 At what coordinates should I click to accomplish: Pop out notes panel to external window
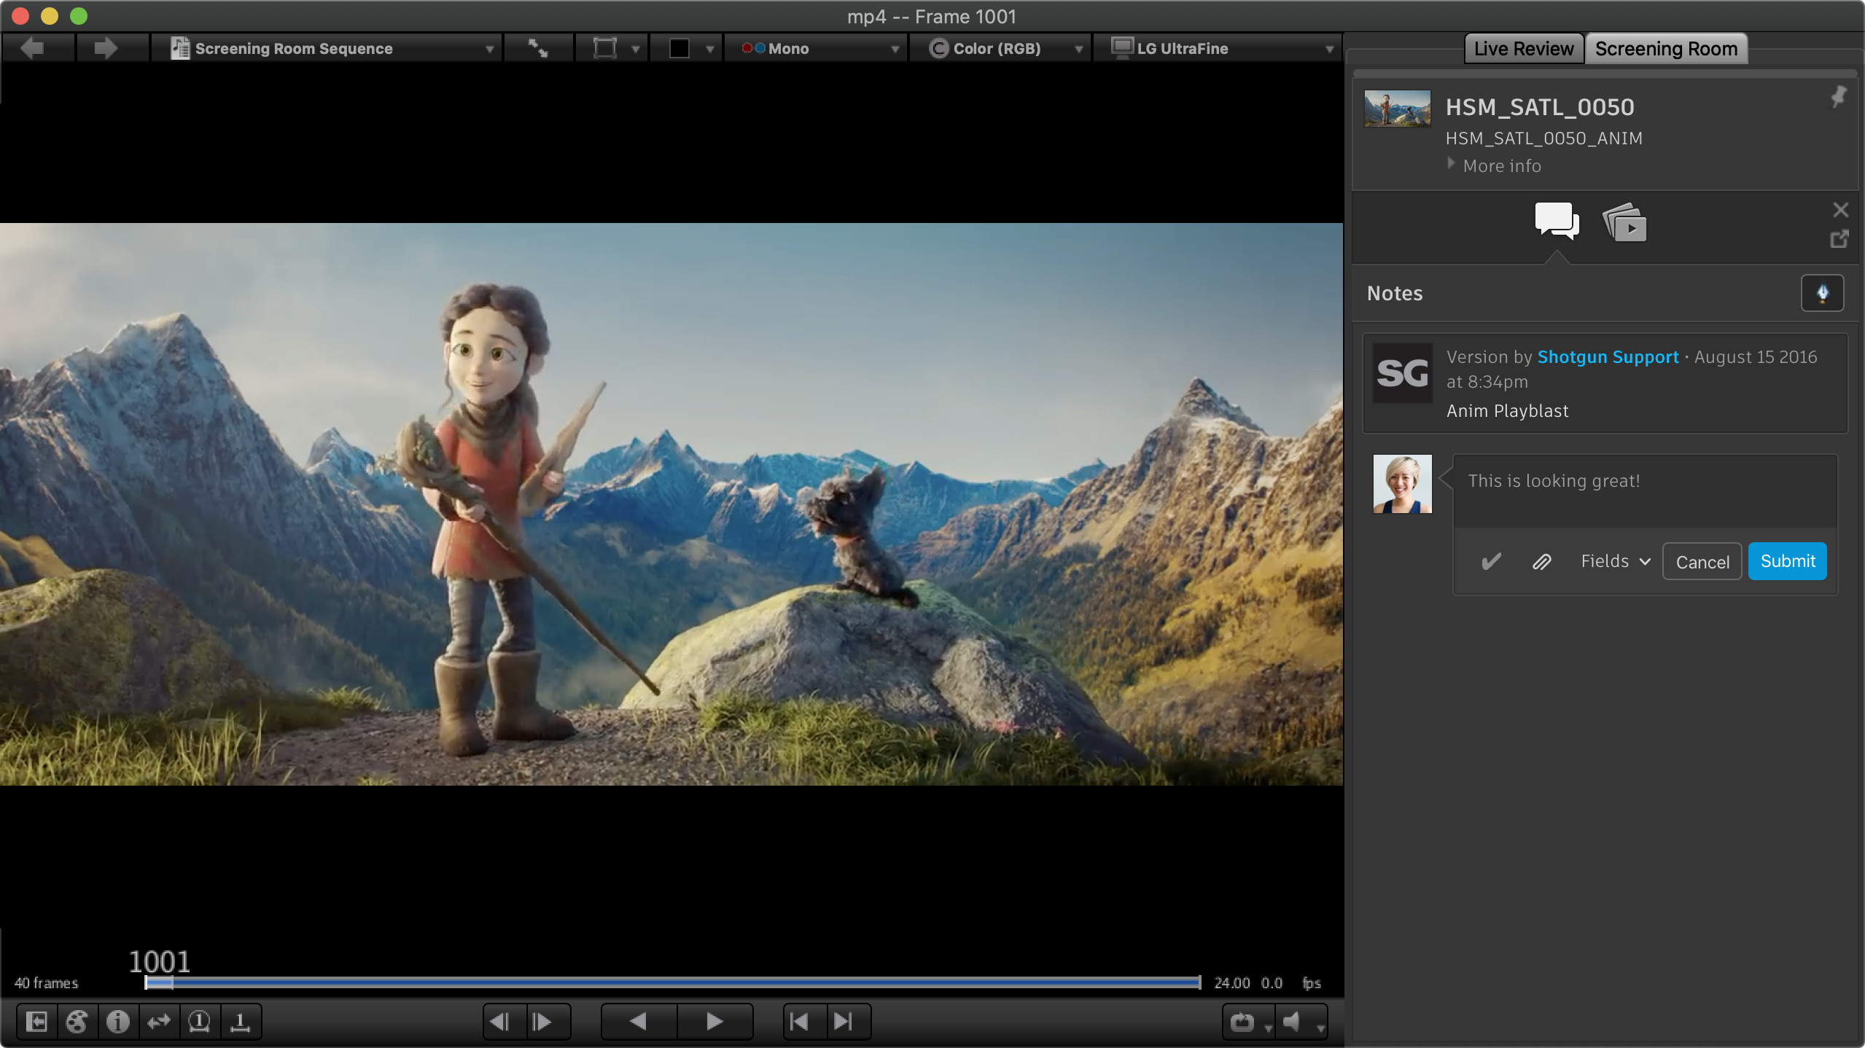[x=1839, y=239]
